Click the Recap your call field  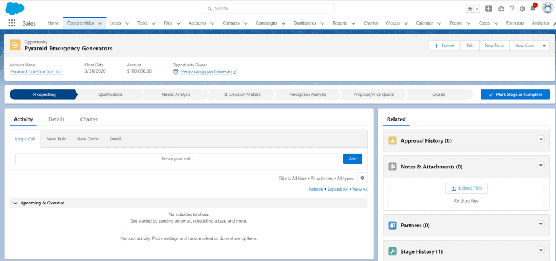click(177, 159)
